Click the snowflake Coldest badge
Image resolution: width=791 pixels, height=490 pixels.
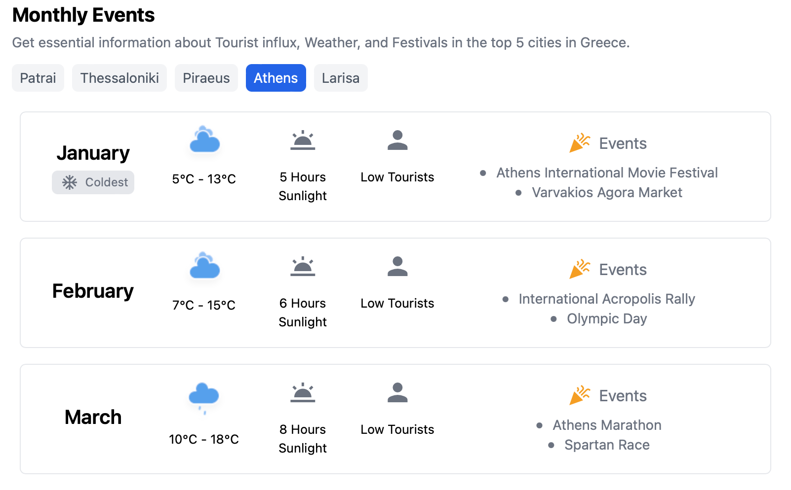click(x=93, y=182)
